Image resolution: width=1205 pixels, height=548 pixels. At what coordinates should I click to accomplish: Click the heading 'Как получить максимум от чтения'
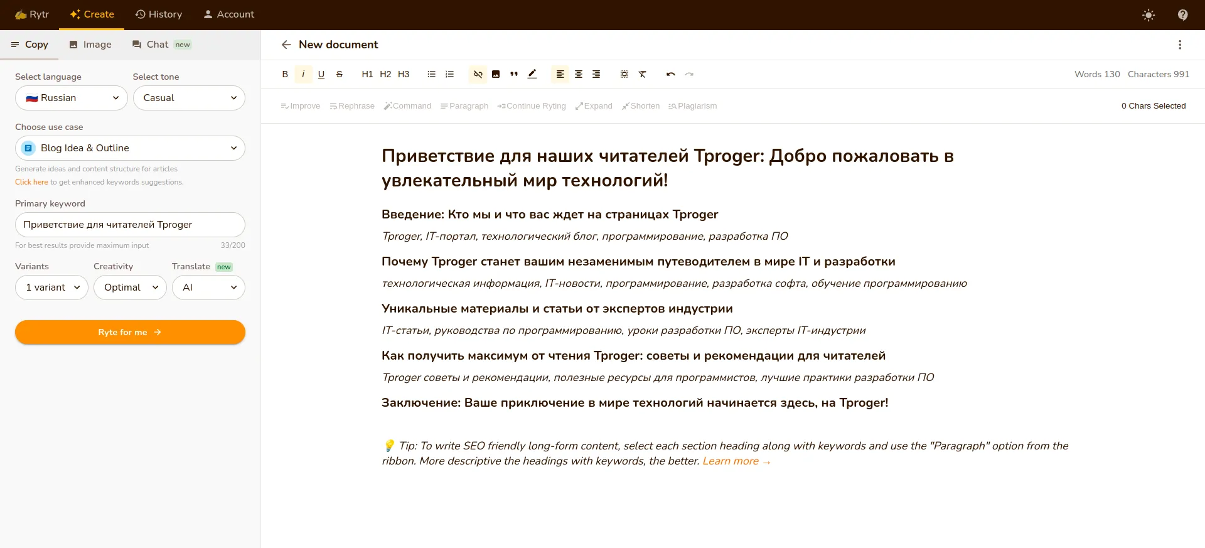[x=634, y=356]
